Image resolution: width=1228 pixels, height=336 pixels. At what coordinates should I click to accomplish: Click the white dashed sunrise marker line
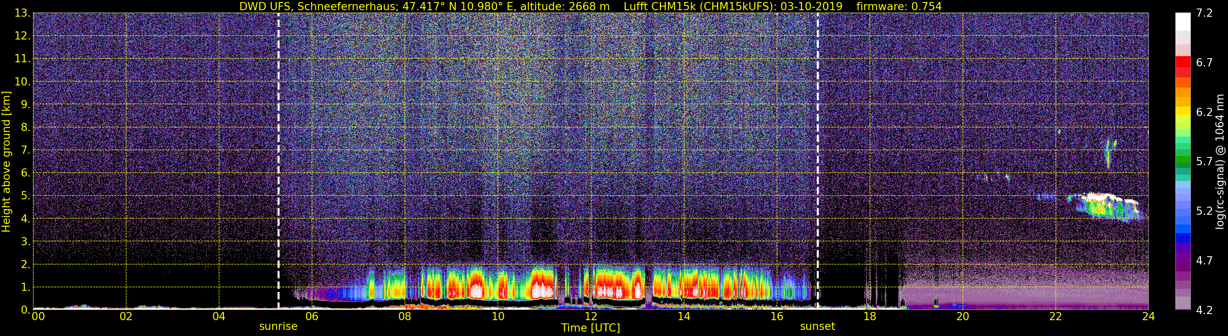pyautogui.click(x=278, y=161)
